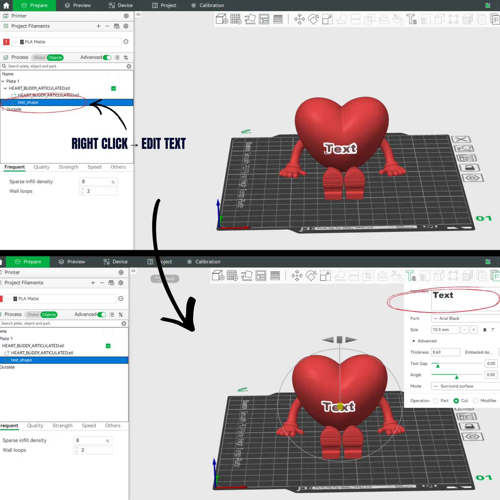Image resolution: width=500 pixels, height=500 pixels.
Task: Select the Part operation radio button
Action: click(436, 401)
